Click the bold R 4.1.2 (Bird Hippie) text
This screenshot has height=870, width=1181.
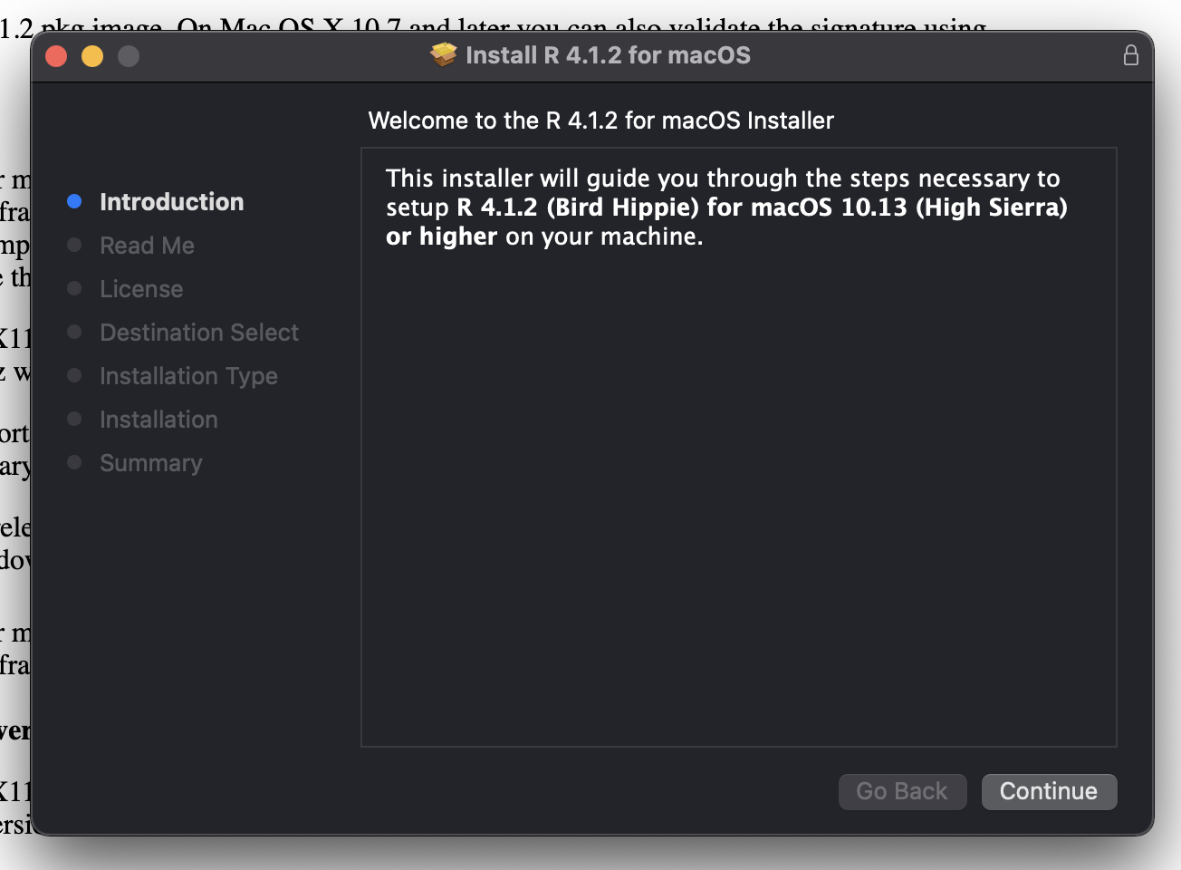[x=578, y=208]
